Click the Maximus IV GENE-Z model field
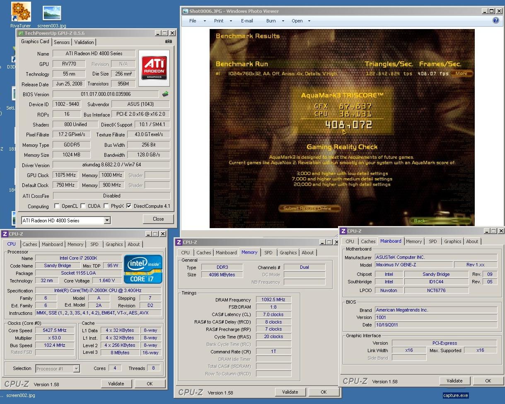Screen dimensions: 505x404 (x=413, y=265)
